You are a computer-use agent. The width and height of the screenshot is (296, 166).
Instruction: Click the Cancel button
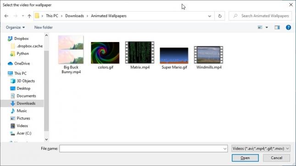(x=276, y=158)
